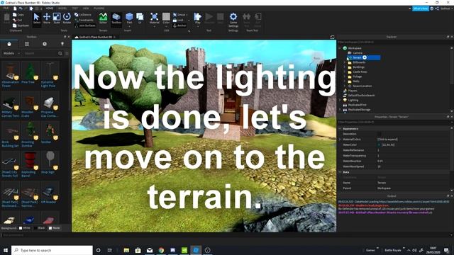
Task: Toggle the Constraints option
Action: coord(84,20)
